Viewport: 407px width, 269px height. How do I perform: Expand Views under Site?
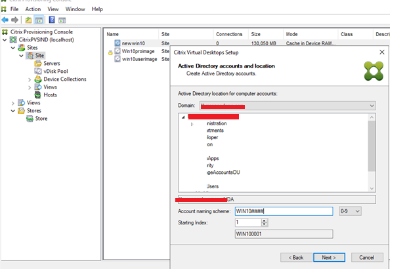tap(30, 87)
